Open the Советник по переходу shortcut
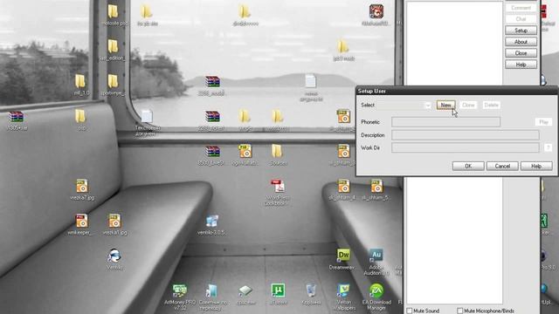This screenshot has width=559, height=314. (211, 290)
